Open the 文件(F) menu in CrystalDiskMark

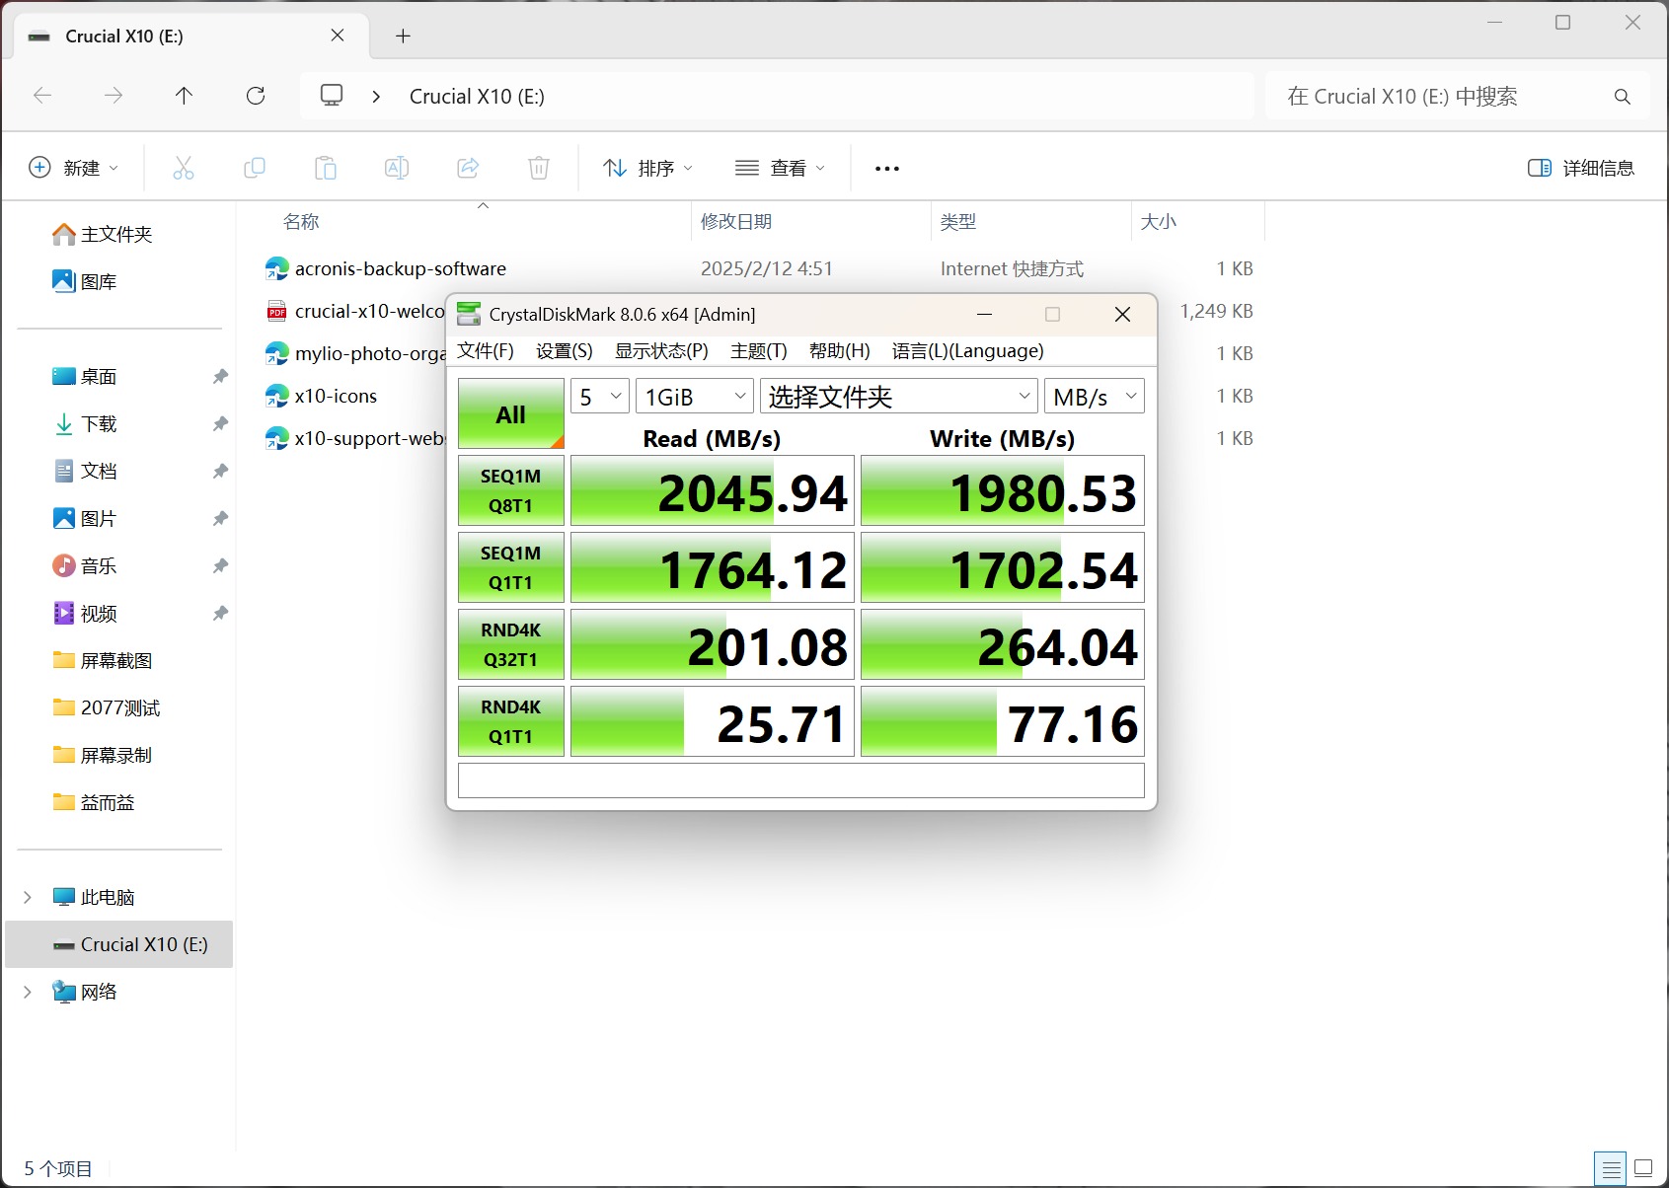pos(486,351)
